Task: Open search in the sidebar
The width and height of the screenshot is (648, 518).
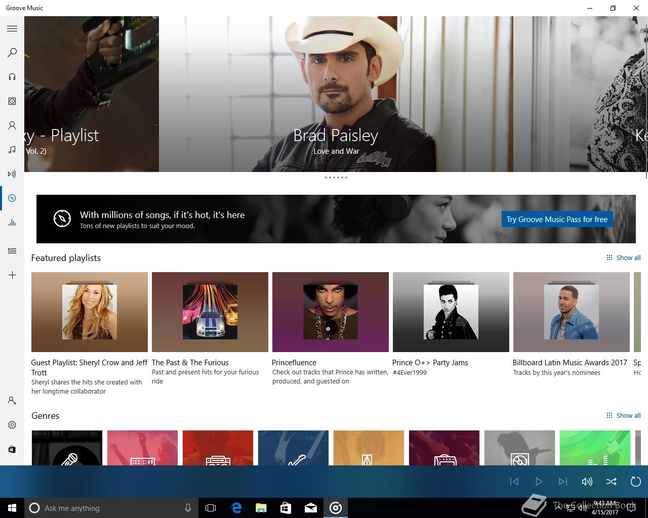Action: 12,53
